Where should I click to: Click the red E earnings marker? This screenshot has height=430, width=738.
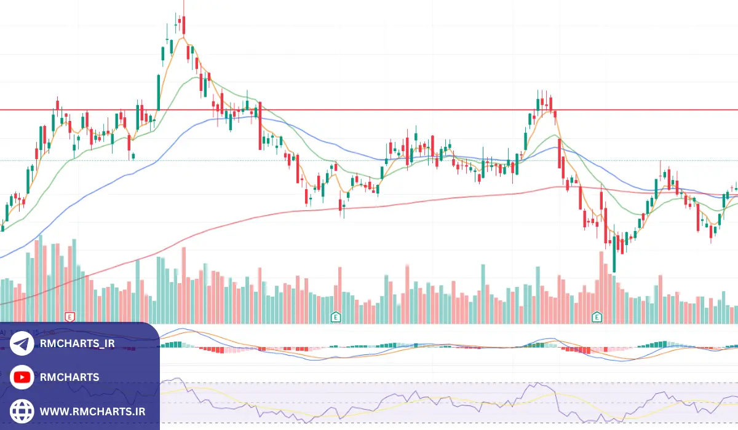tap(69, 317)
